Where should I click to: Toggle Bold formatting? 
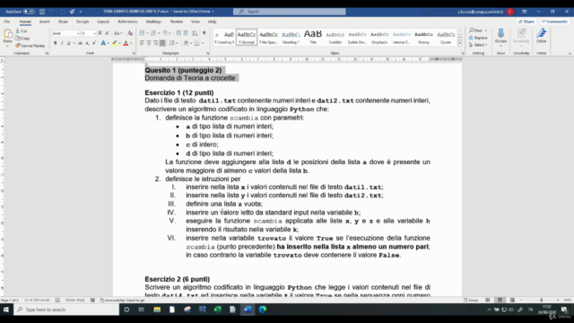pyautogui.click(x=56, y=43)
